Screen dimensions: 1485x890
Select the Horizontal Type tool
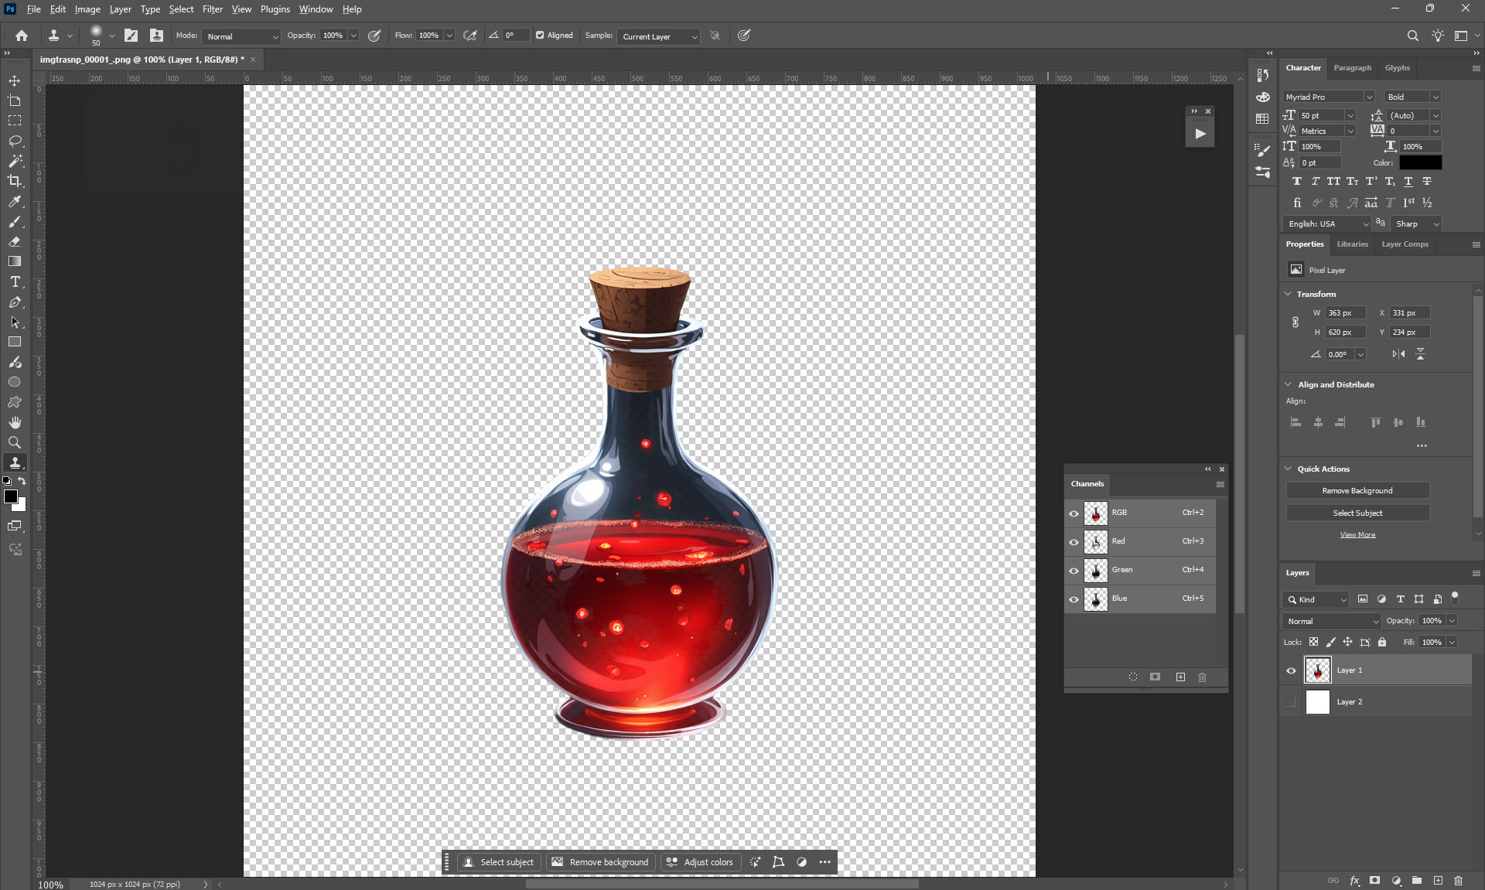click(x=15, y=282)
